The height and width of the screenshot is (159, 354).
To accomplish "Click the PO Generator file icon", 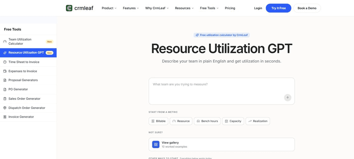I will [x=5, y=89].
